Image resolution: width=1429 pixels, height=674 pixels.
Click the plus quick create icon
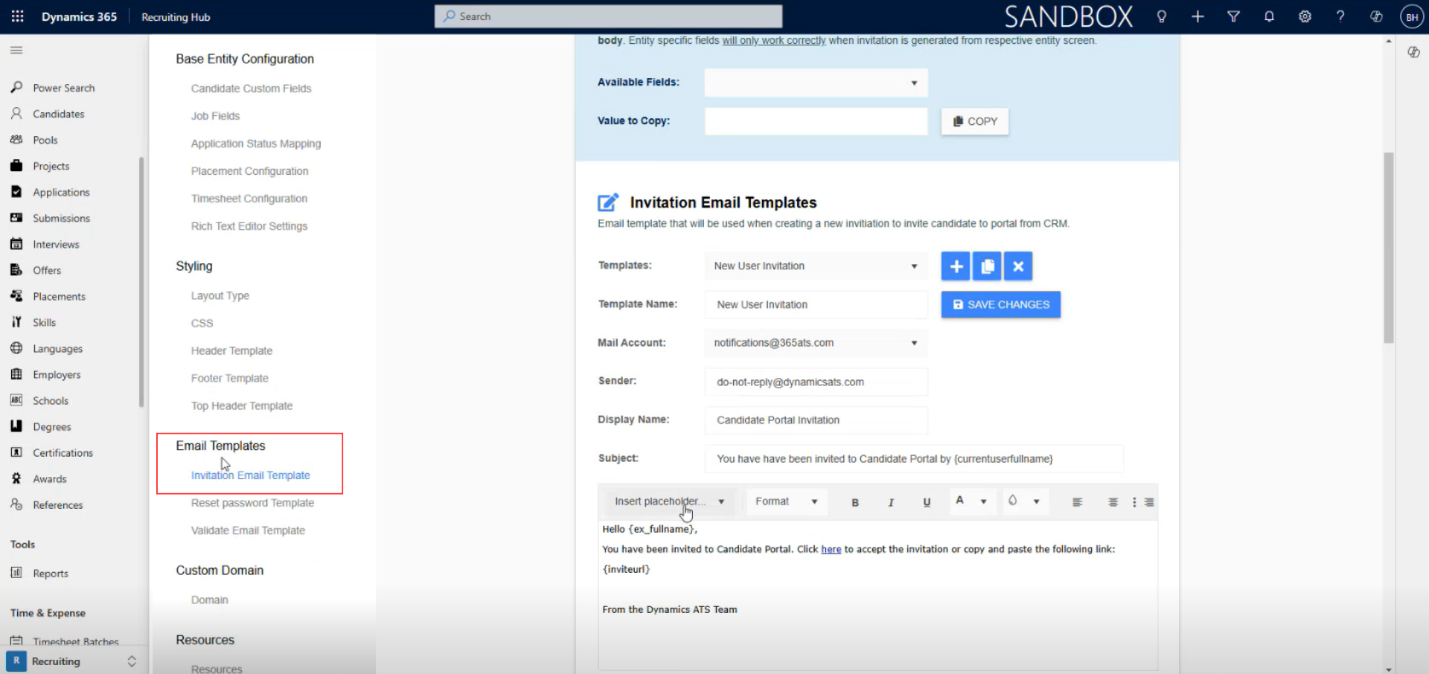[1198, 16]
